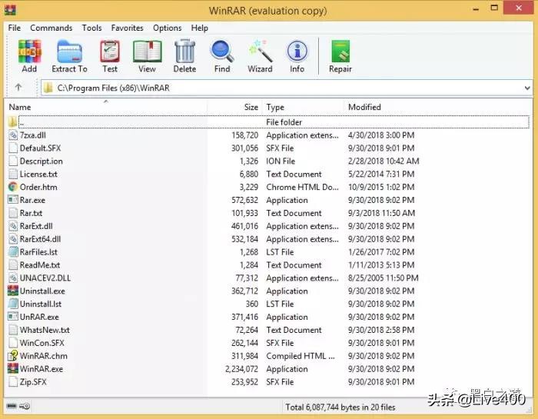Click the View file toolbar icon

point(148,52)
